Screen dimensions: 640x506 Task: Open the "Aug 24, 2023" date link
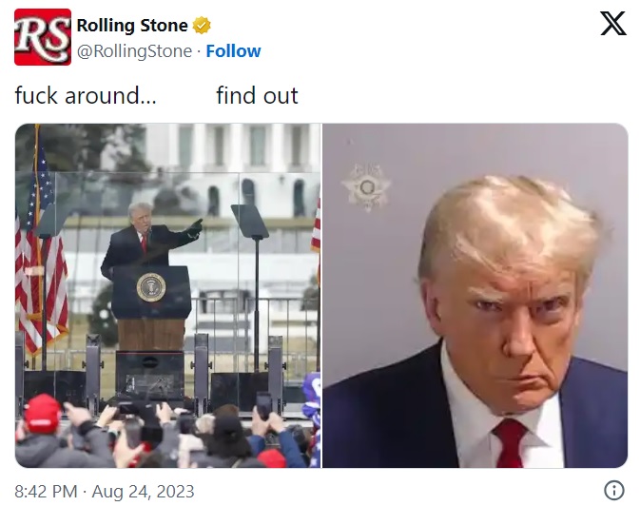(143, 491)
